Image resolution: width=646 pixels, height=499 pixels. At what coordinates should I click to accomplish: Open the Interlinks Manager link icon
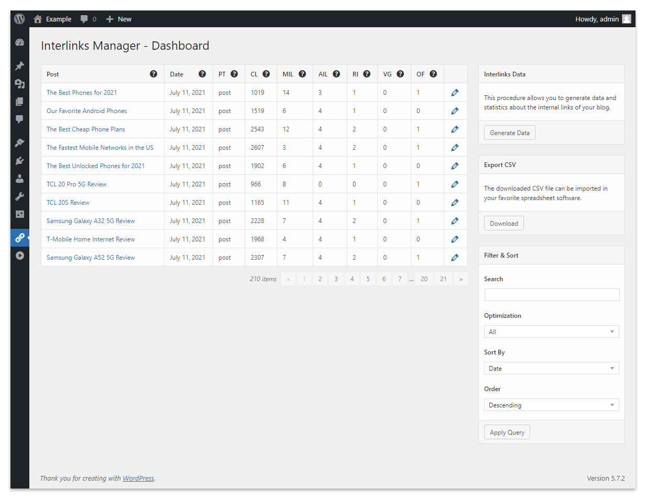point(20,238)
